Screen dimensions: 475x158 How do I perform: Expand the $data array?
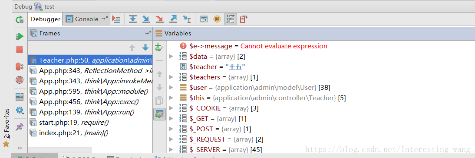point(171,56)
